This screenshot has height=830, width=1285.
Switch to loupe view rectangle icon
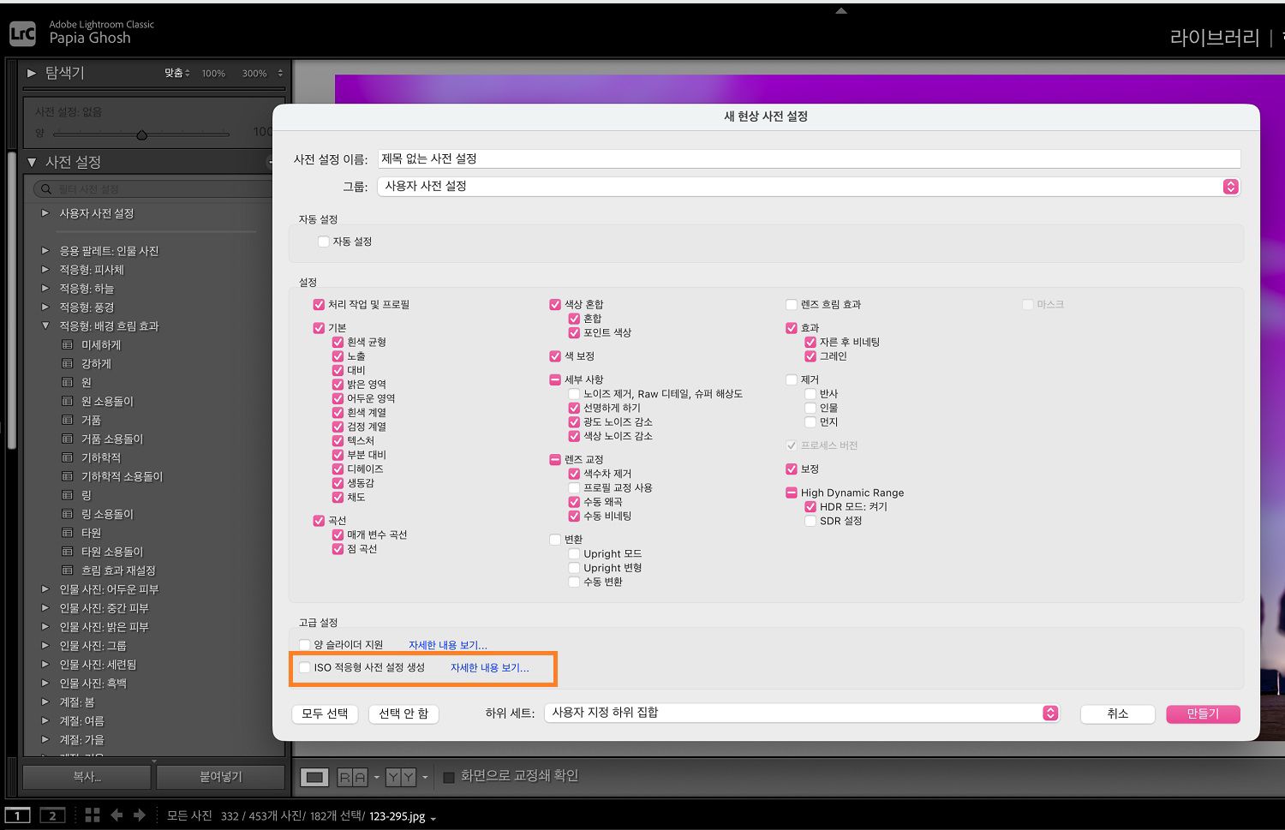314,777
